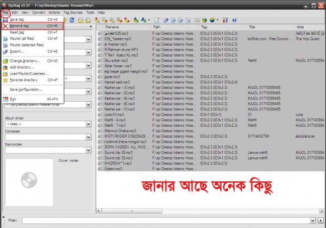Screen dimensions: 326x228
Task: Close the tag panel with X
Action: pyautogui.click(x=91, y=27)
